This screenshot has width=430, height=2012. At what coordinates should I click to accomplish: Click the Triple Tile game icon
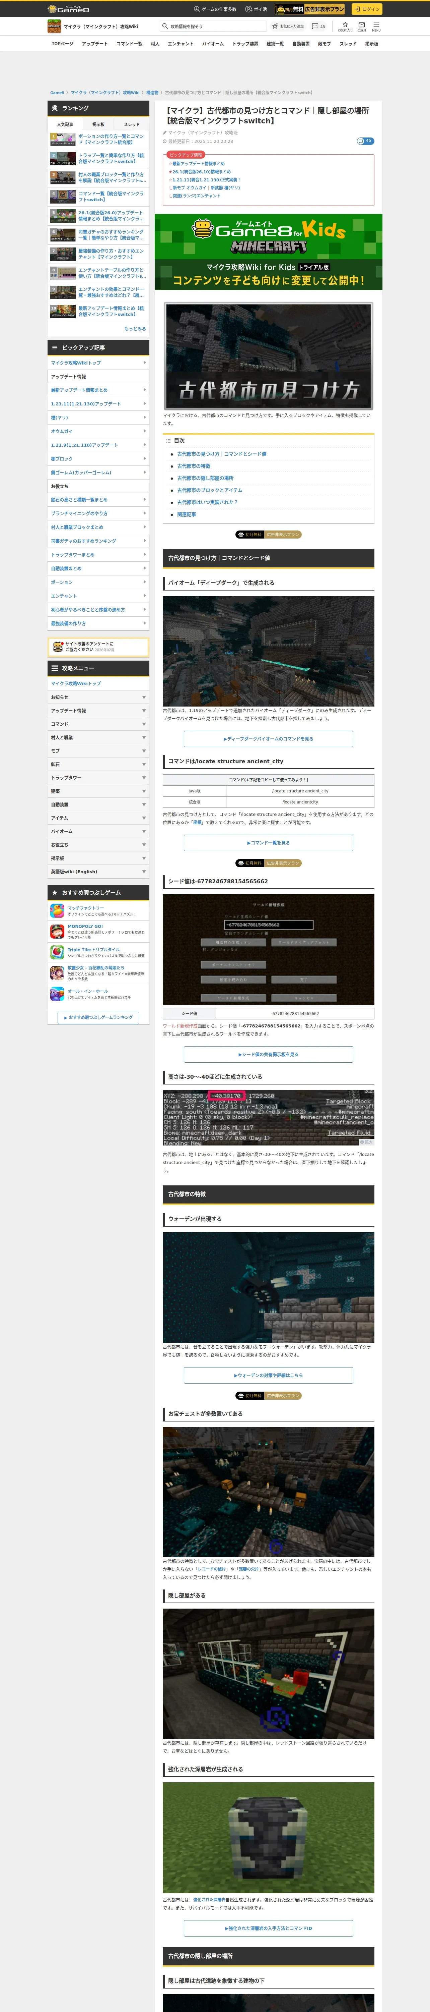pos(57,952)
